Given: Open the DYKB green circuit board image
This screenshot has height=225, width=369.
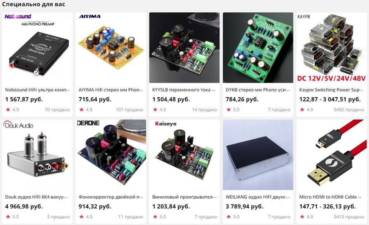Looking at the screenshot, I should pyautogui.click(x=258, y=48).
